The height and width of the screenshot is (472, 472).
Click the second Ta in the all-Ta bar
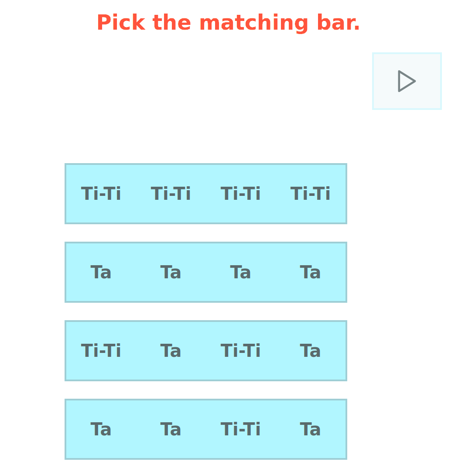(171, 272)
